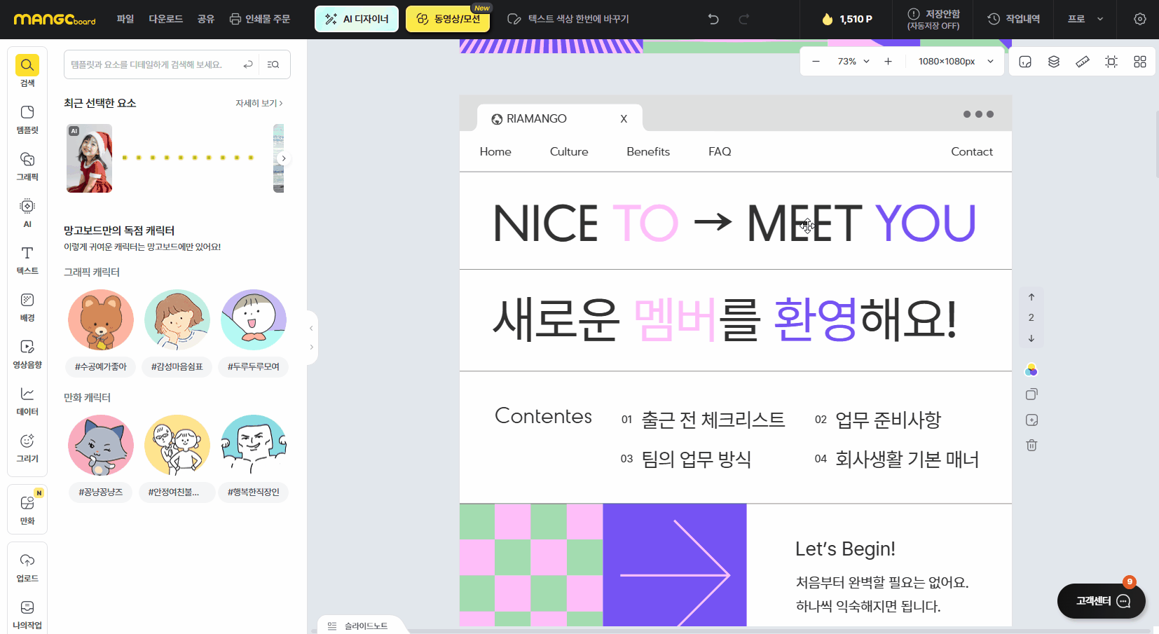Open the 영상음향 video and audio panel

pyautogui.click(x=27, y=354)
